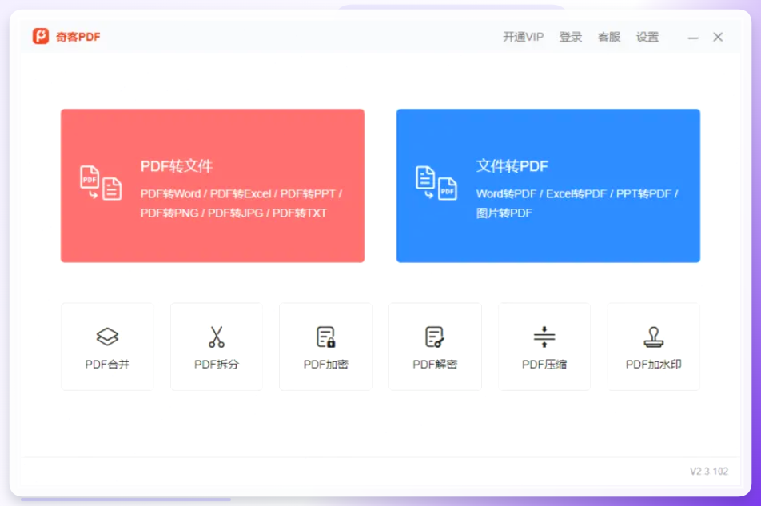Select the PDF压缩 compress icon
The image size is (761, 506).
544,337
